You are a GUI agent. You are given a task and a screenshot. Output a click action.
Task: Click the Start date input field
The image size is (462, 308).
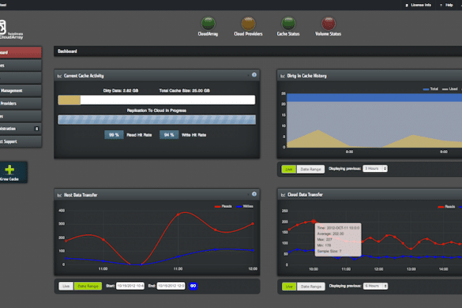tap(130, 286)
